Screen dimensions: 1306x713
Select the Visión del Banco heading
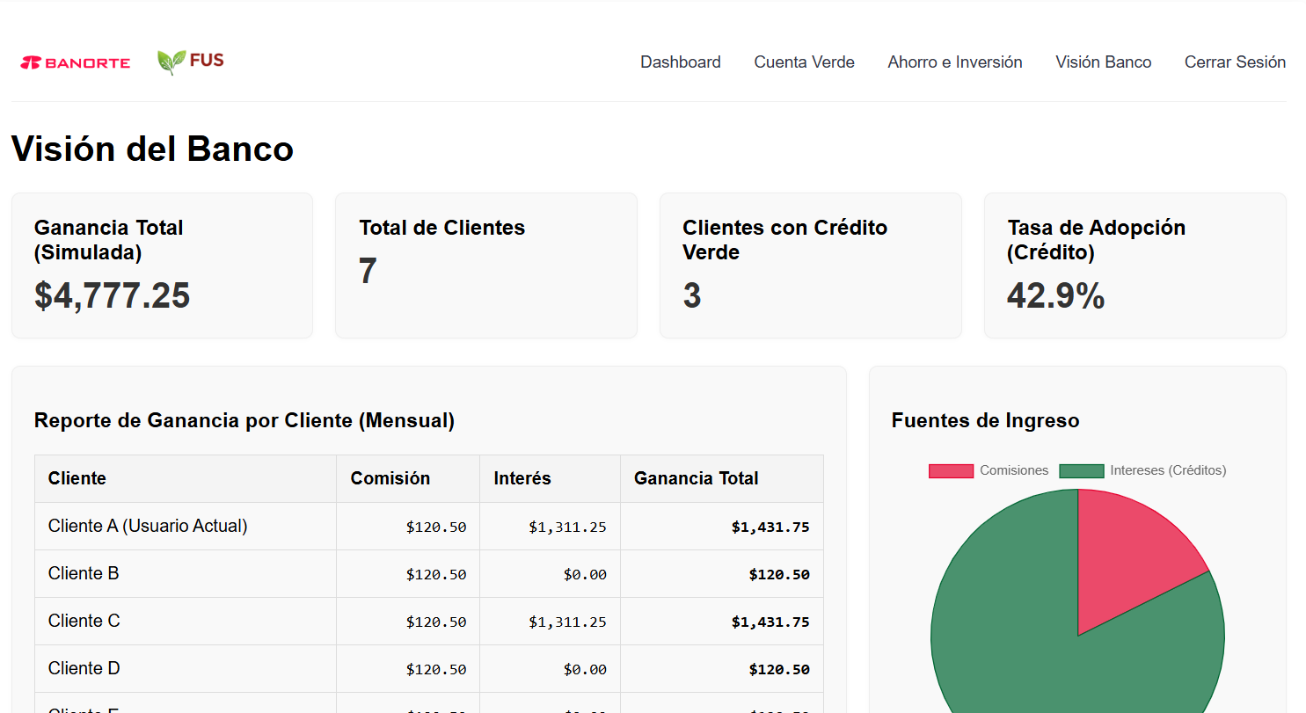(x=152, y=149)
